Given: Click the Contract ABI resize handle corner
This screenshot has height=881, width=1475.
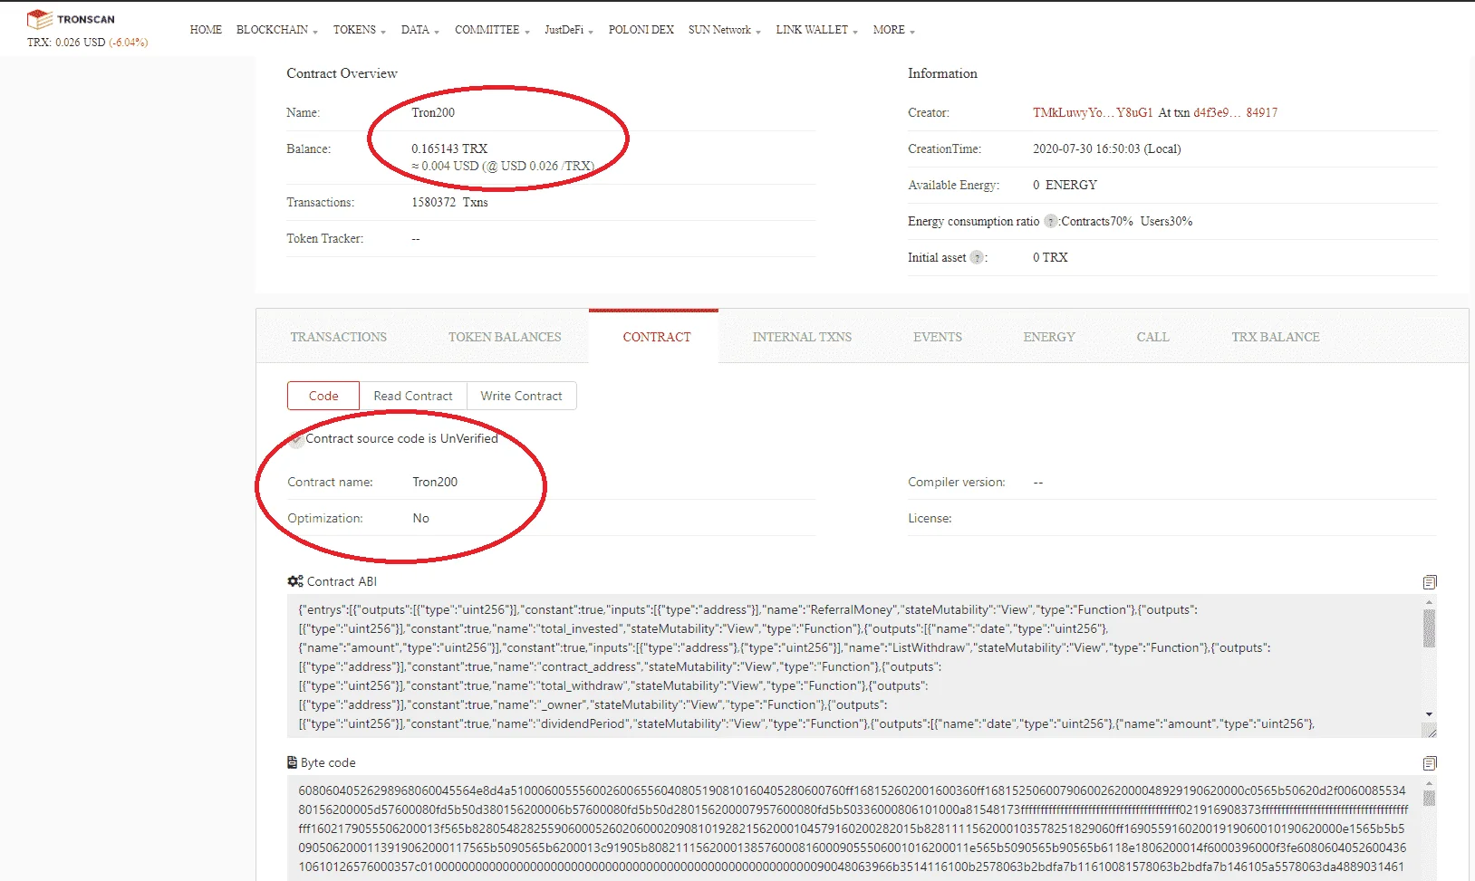Looking at the screenshot, I should coord(1431,732).
